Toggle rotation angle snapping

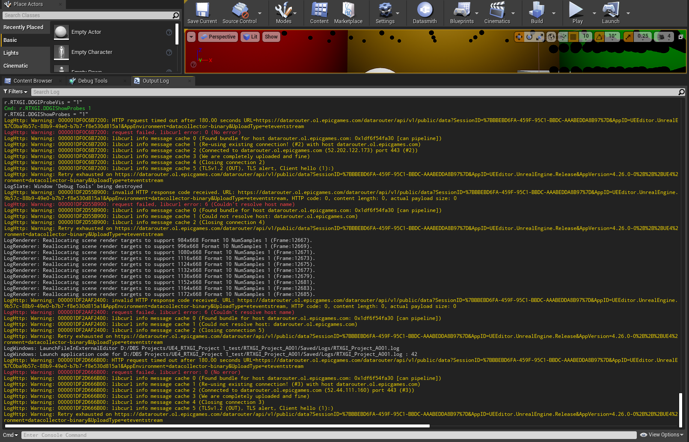click(598, 36)
